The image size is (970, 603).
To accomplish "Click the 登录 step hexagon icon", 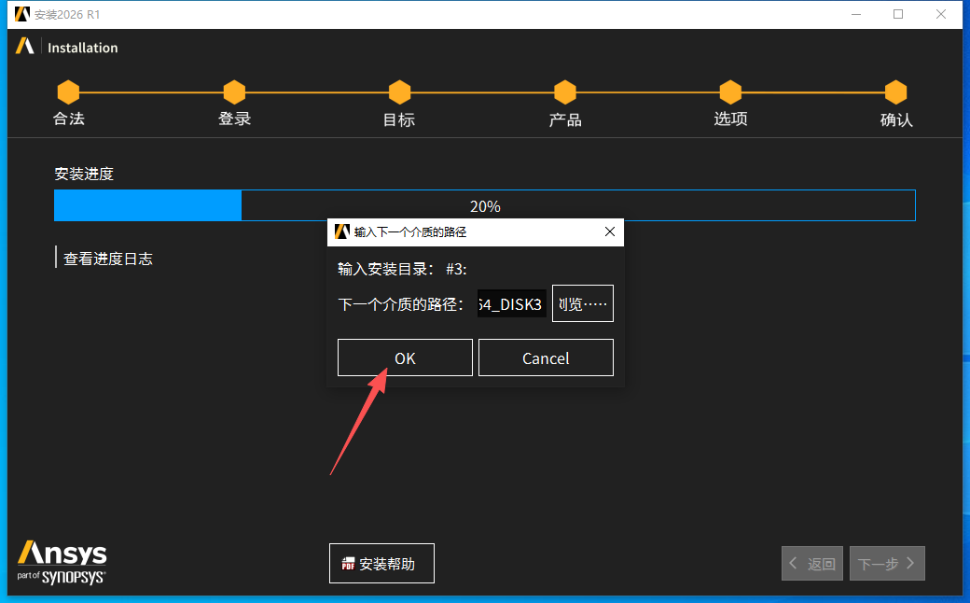I will pyautogui.click(x=234, y=93).
